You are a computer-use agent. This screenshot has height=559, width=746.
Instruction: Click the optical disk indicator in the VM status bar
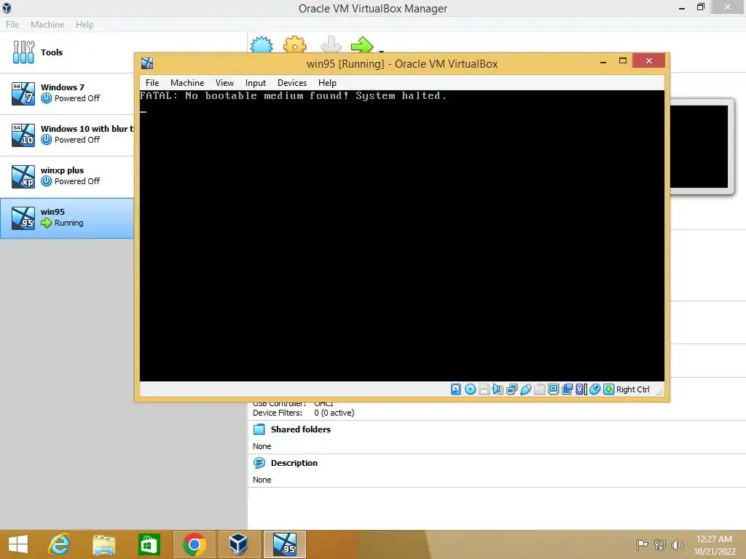point(470,389)
